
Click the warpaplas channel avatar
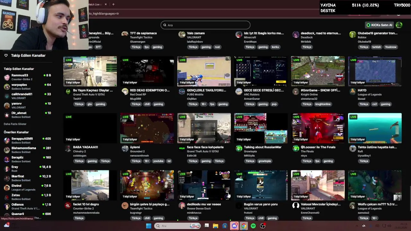[x=7, y=87]
